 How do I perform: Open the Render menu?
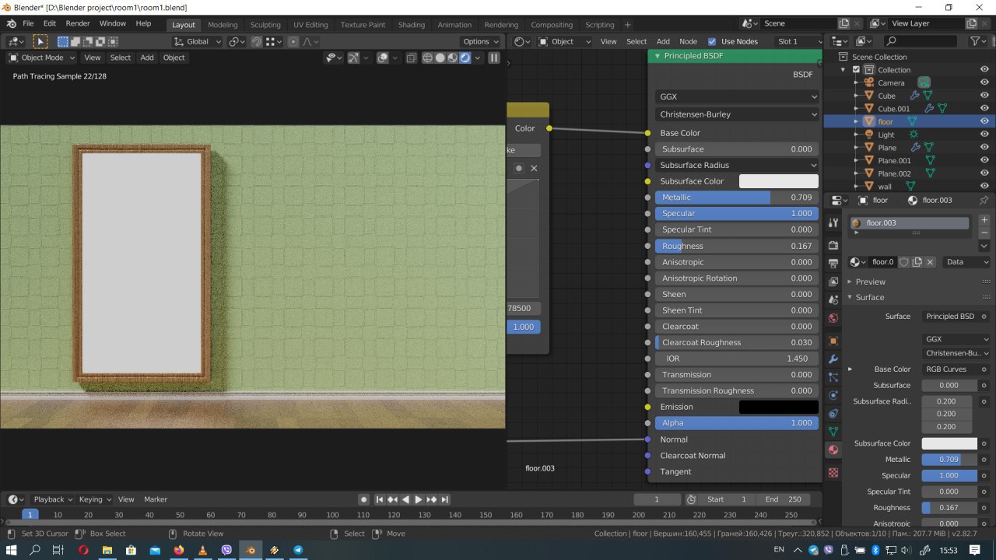(x=78, y=23)
